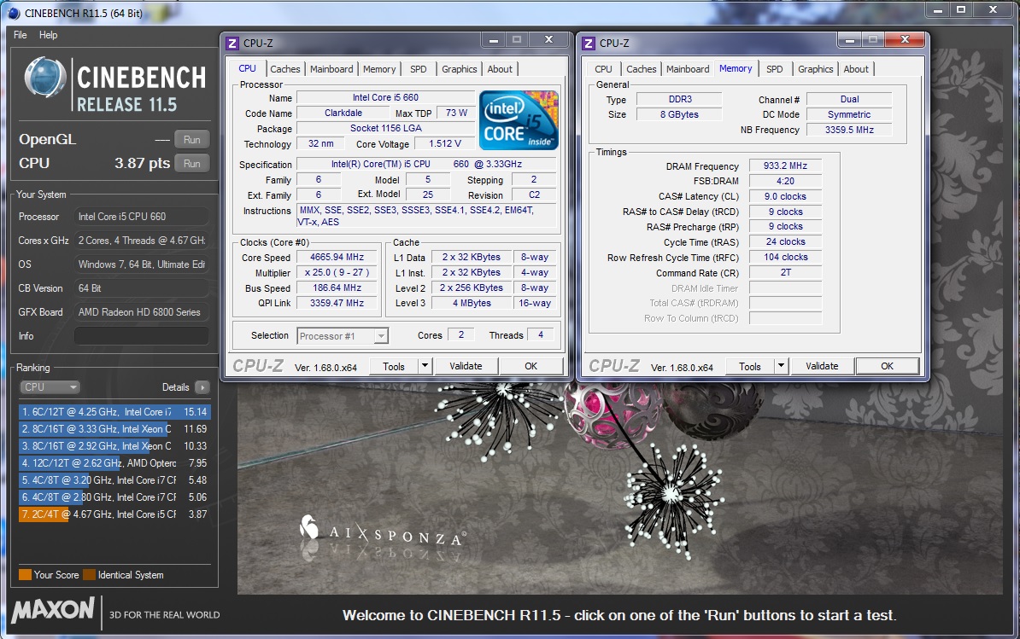Image resolution: width=1020 pixels, height=639 pixels.
Task: Click the brown Identical System legend swatch
Action: pos(89,575)
